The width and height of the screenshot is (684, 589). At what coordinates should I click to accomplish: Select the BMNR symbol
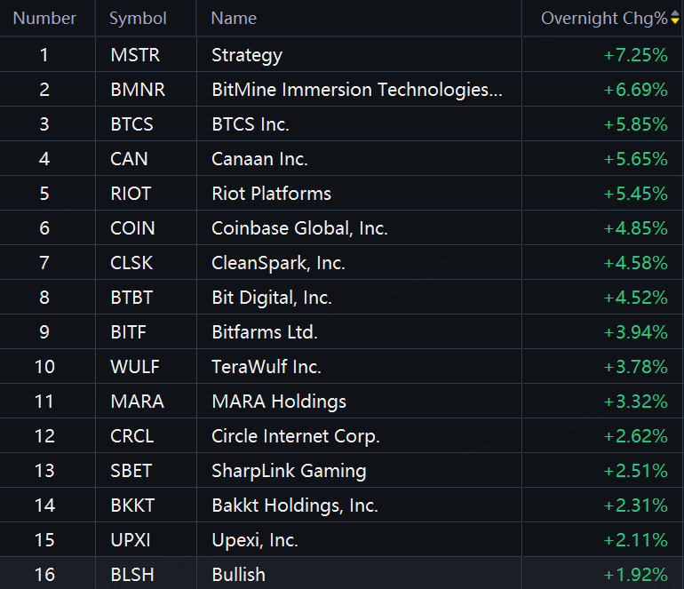click(138, 90)
